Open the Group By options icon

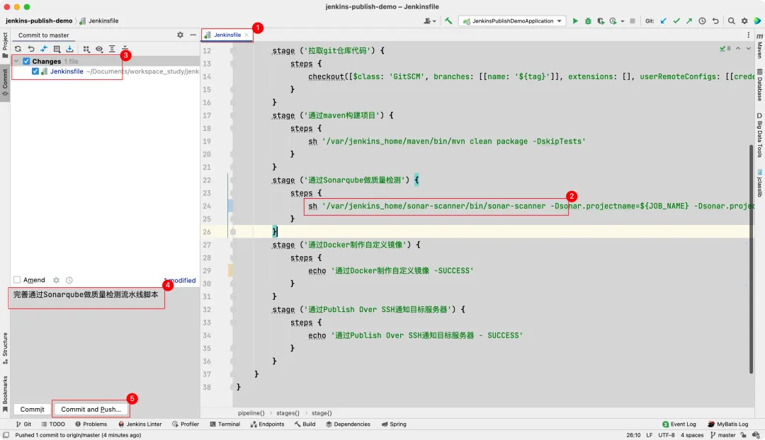[x=86, y=49]
